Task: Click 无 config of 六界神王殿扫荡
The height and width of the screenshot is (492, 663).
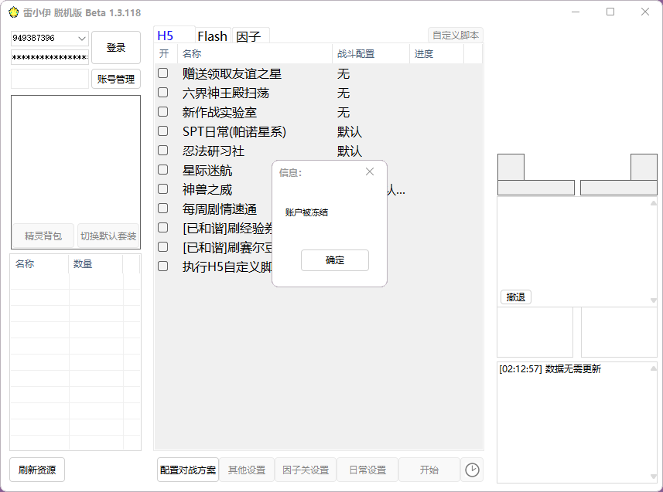Action: [343, 93]
